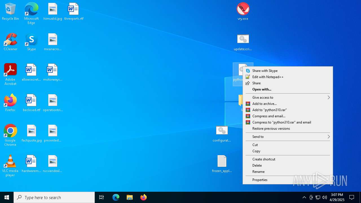361x203 pixels.
Task: Select the VLC media player shortcut
Action: click(10, 166)
